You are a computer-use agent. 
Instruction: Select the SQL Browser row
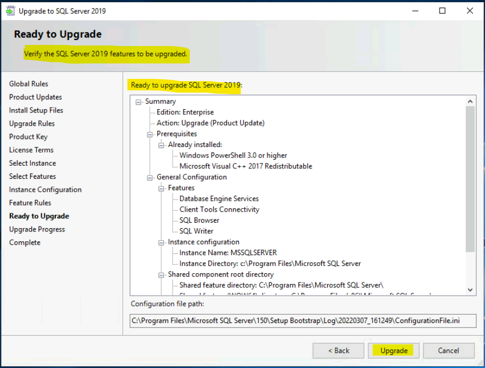click(199, 220)
